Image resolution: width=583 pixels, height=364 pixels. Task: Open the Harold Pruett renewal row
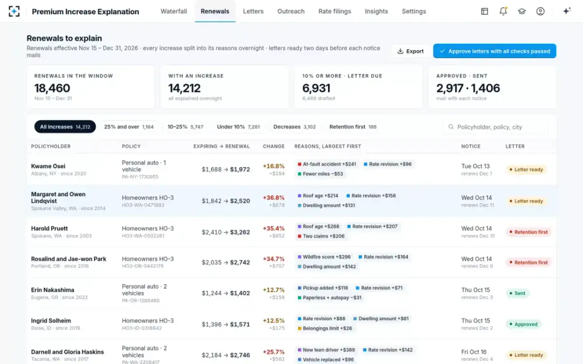pos(291,232)
